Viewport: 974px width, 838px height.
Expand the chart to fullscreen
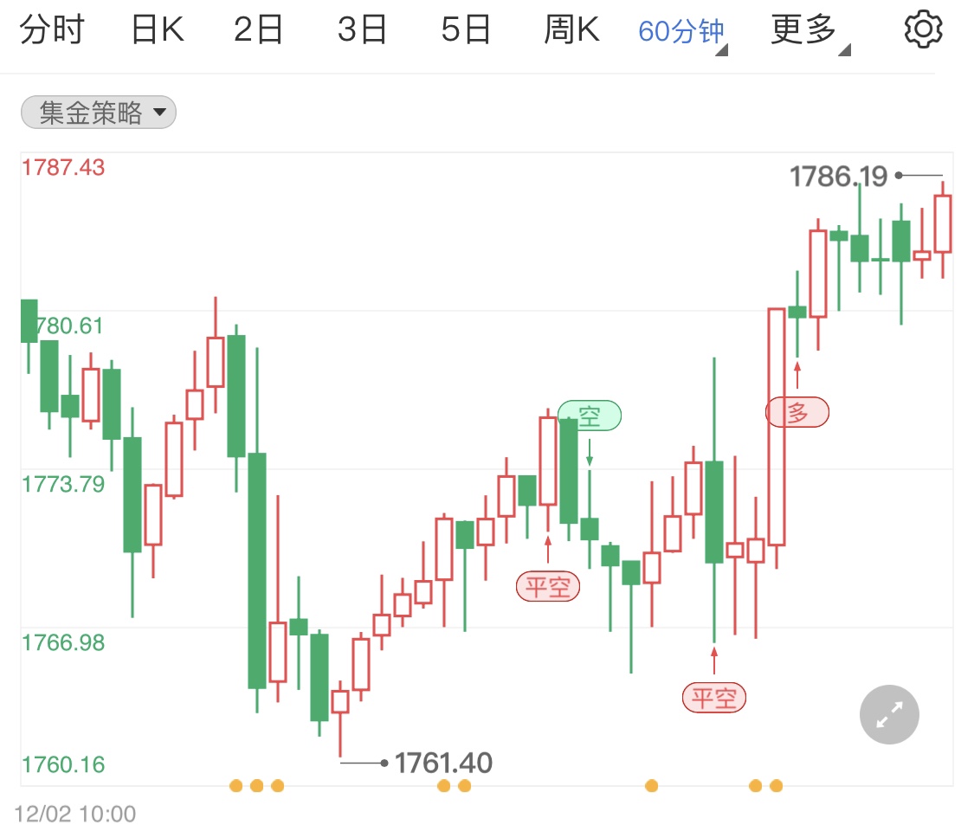pos(888,714)
